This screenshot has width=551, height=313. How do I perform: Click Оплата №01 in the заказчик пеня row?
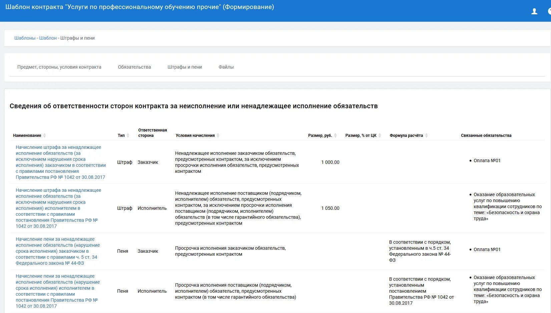(x=487, y=249)
